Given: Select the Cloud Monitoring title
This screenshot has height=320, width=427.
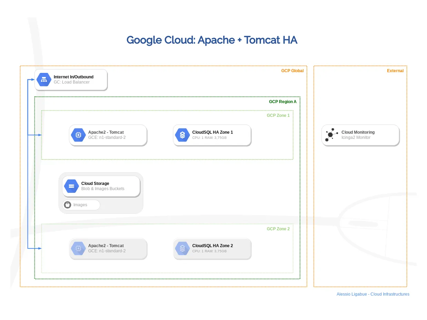Looking at the screenshot, I should pyautogui.click(x=358, y=132).
